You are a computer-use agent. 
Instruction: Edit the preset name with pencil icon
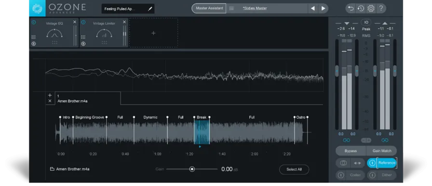coord(150,9)
